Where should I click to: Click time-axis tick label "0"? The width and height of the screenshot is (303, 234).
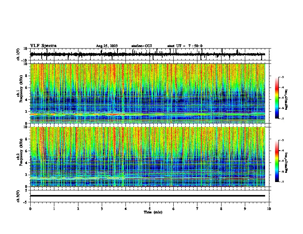point(30,209)
